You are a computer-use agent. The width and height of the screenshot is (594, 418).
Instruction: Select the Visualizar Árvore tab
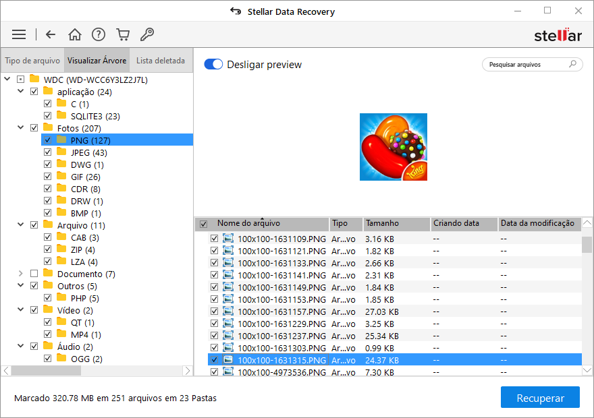pos(97,60)
